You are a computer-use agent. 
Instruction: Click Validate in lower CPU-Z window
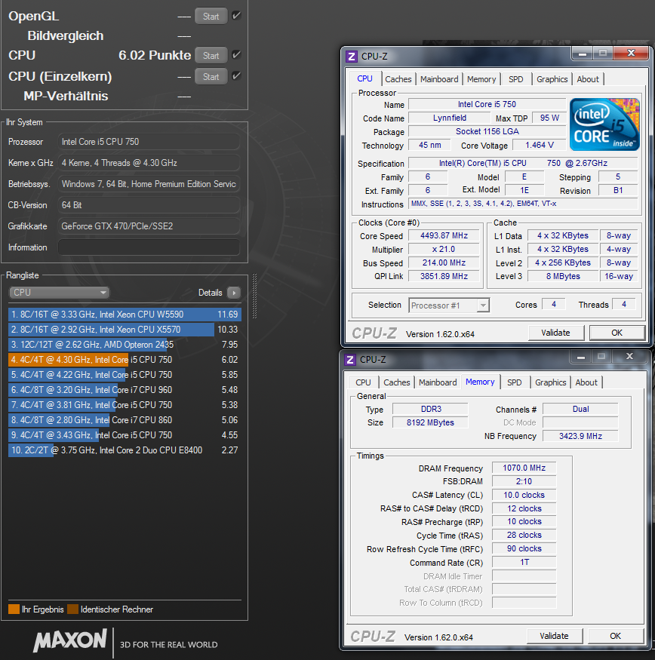[x=554, y=636]
